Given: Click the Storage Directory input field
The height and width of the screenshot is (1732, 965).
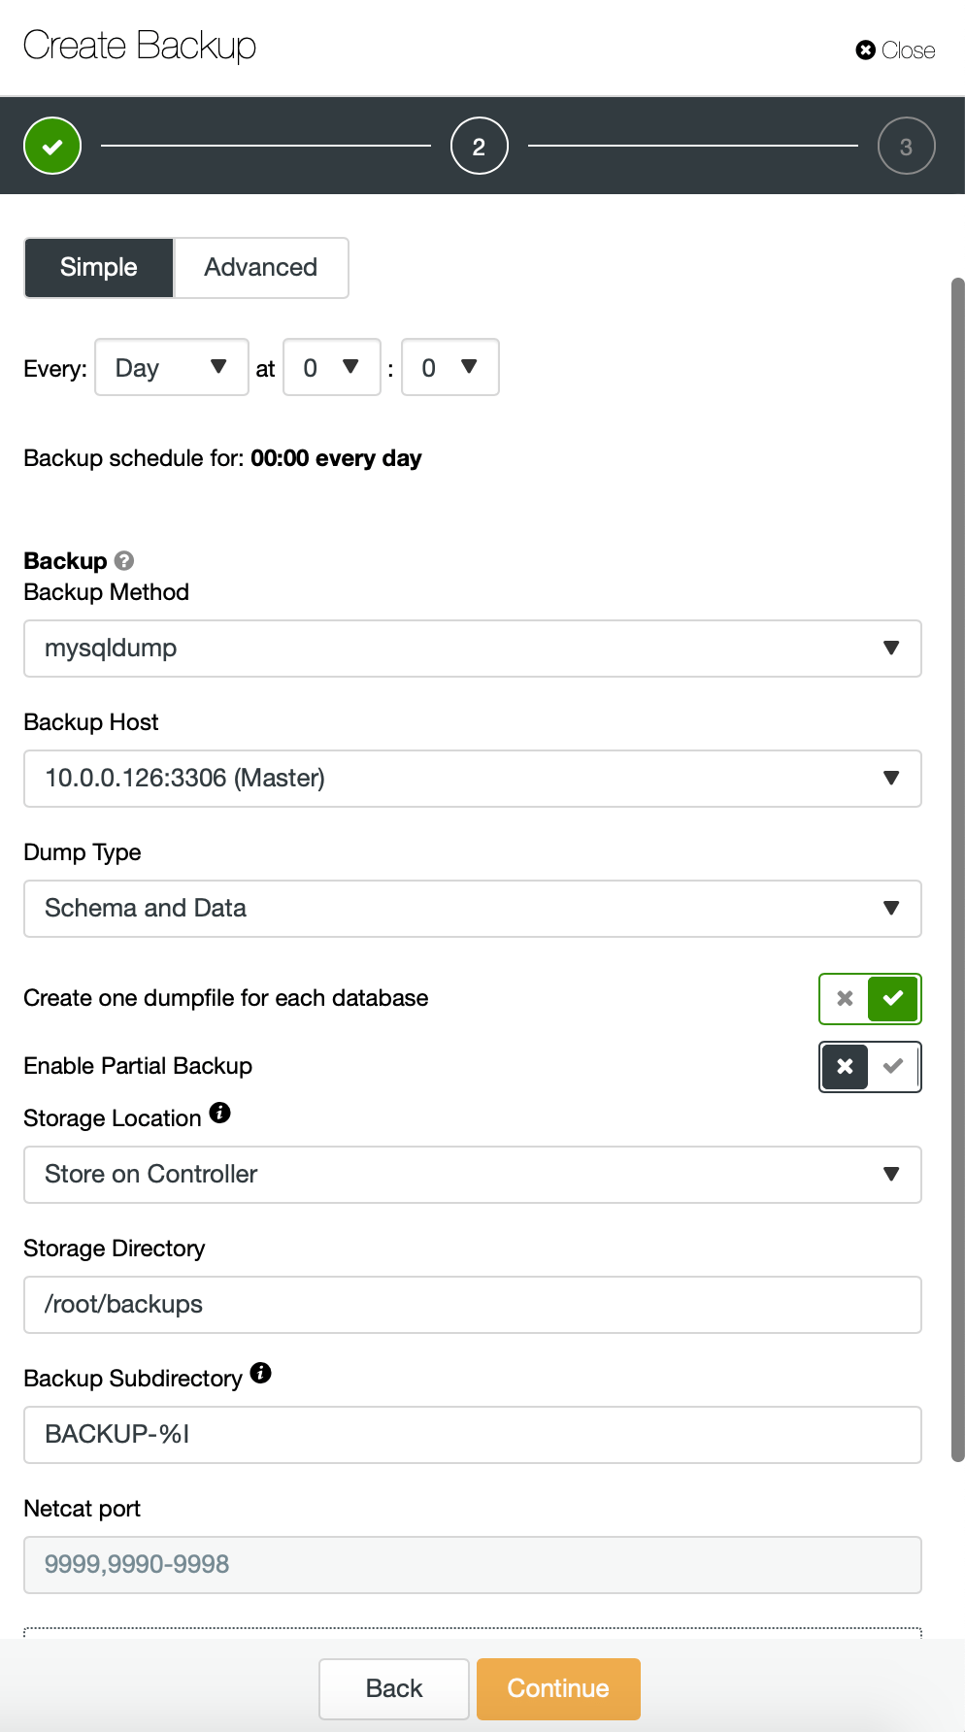Looking at the screenshot, I should [x=472, y=1305].
